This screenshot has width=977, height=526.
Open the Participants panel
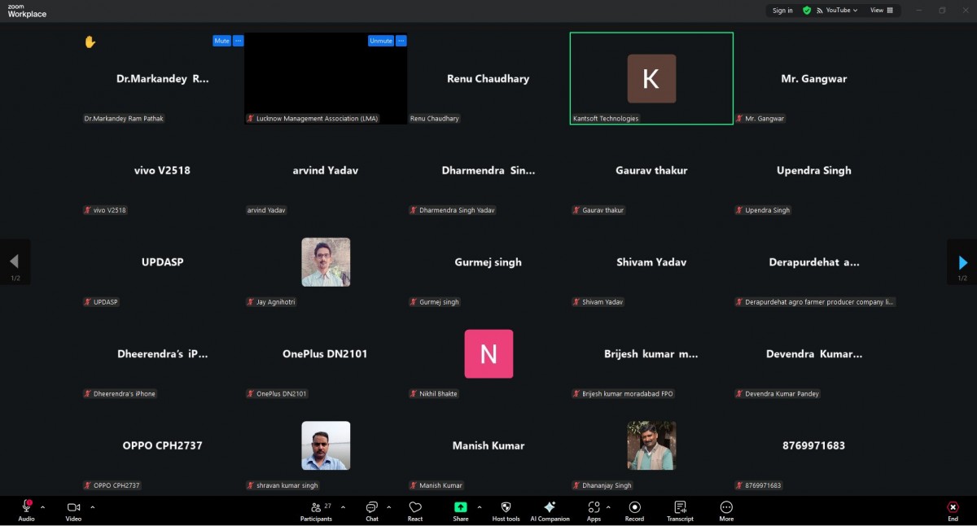click(x=316, y=511)
